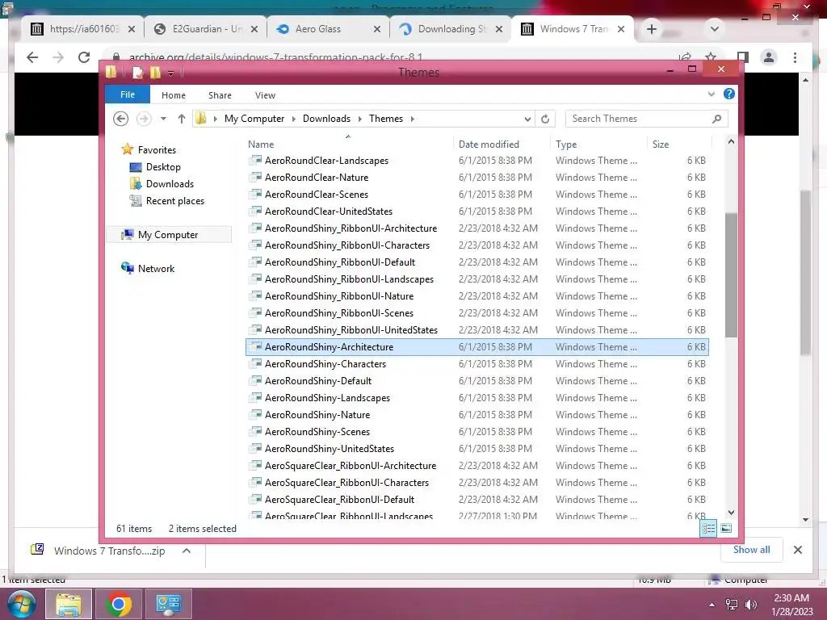Image resolution: width=827 pixels, height=620 pixels.
Task: Click the AeroRoundShiny-UnitedStates file name
Action: pyautogui.click(x=330, y=449)
